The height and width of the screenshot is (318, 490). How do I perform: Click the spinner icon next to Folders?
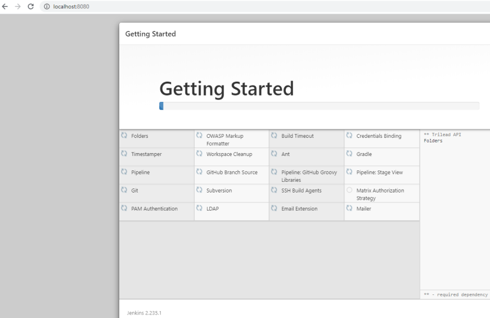[x=124, y=136]
